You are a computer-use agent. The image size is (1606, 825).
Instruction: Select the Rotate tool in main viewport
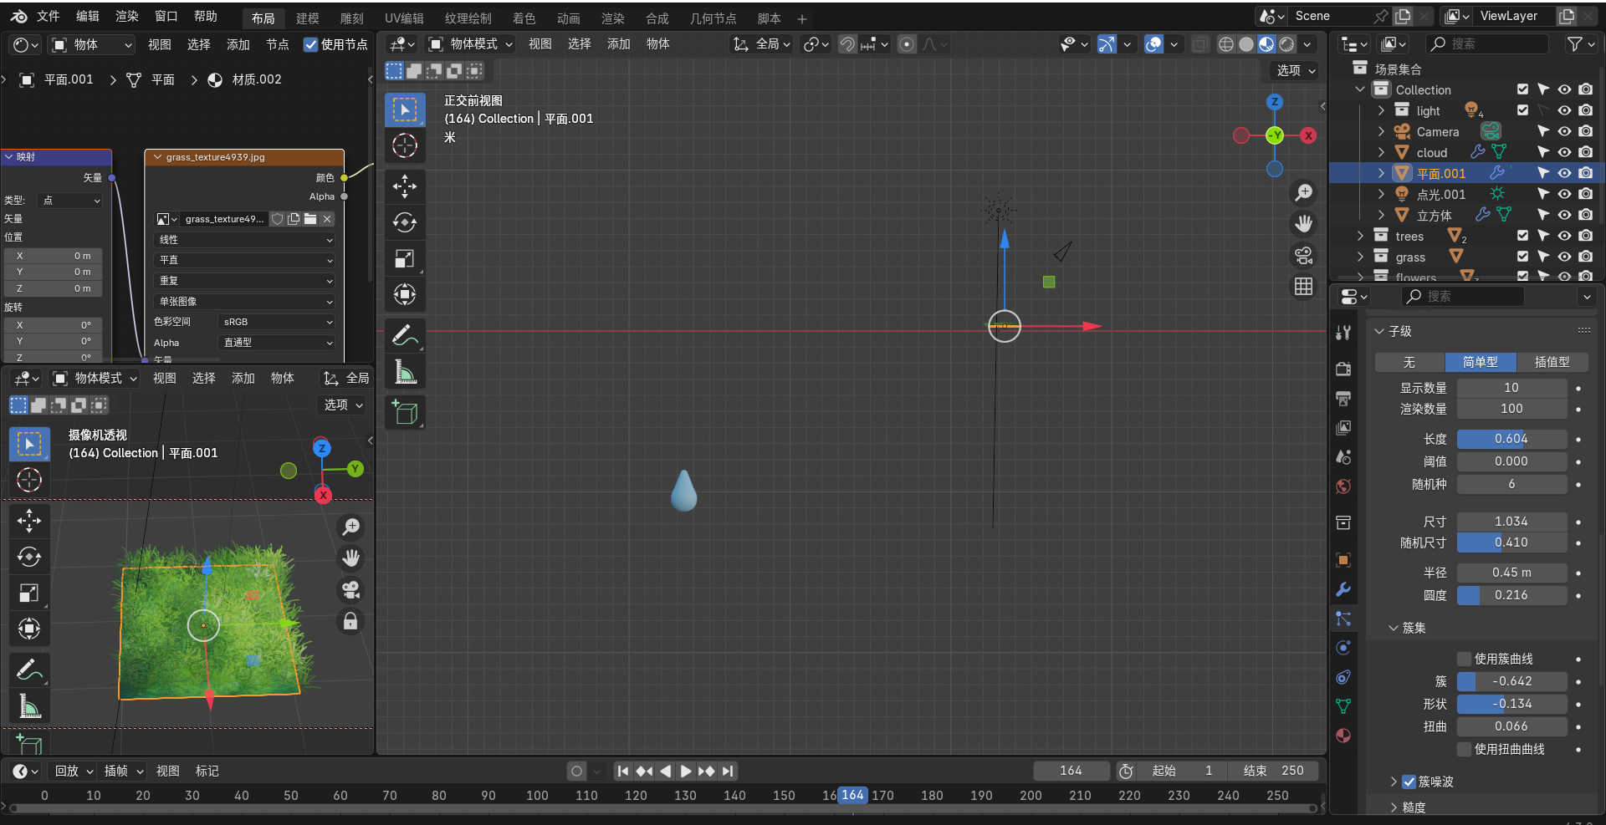tap(405, 222)
